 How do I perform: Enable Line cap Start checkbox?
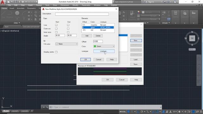(x=56, y=25)
